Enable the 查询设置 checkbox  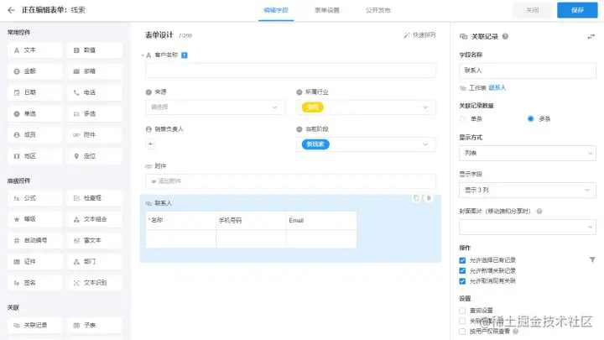coord(462,311)
